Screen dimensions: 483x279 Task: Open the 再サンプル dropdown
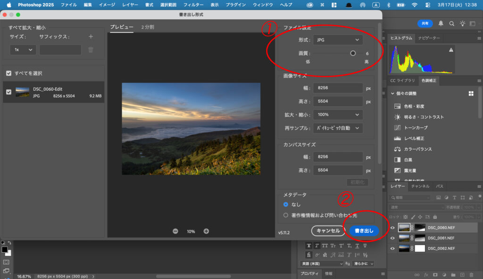pyautogui.click(x=338, y=128)
